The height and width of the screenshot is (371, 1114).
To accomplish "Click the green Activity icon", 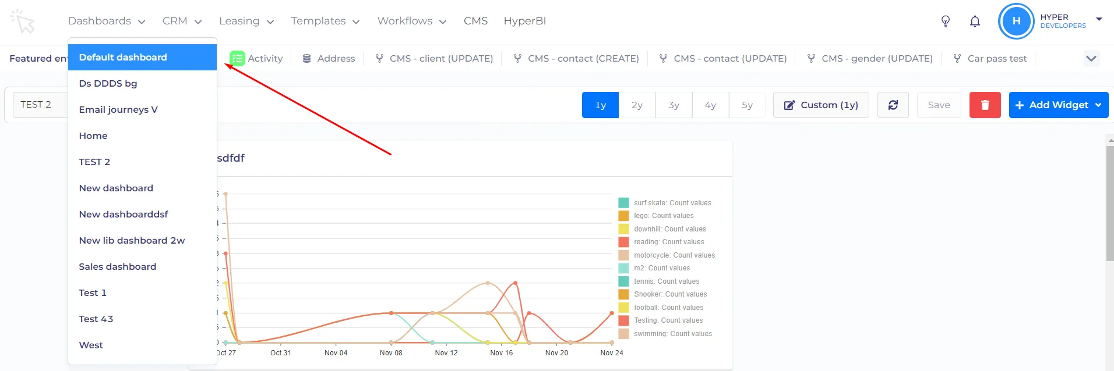I will point(237,58).
